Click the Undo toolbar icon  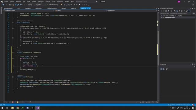click(x=21, y=5)
